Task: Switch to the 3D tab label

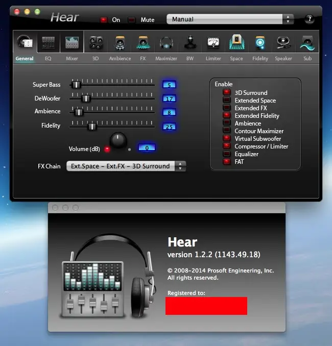Action: (x=96, y=59)
